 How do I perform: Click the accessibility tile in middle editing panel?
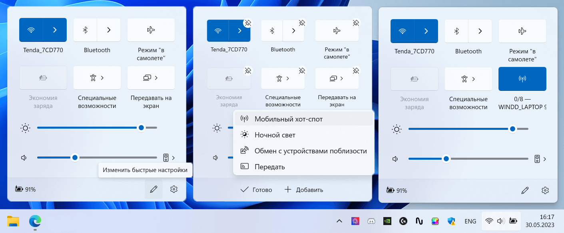(283, 78)
